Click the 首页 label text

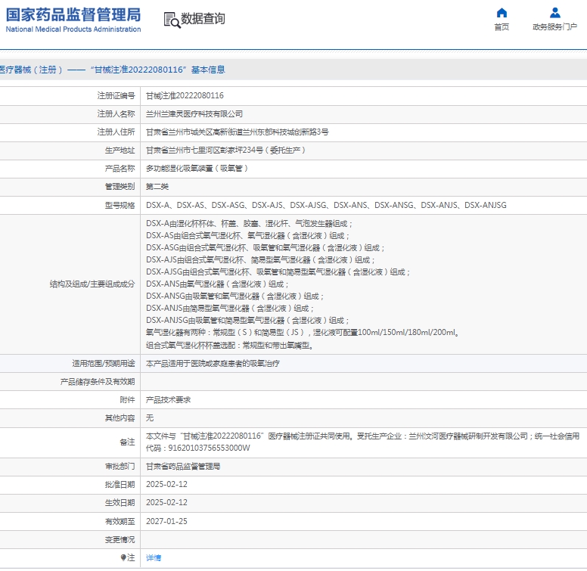click(x=502, y=27)
